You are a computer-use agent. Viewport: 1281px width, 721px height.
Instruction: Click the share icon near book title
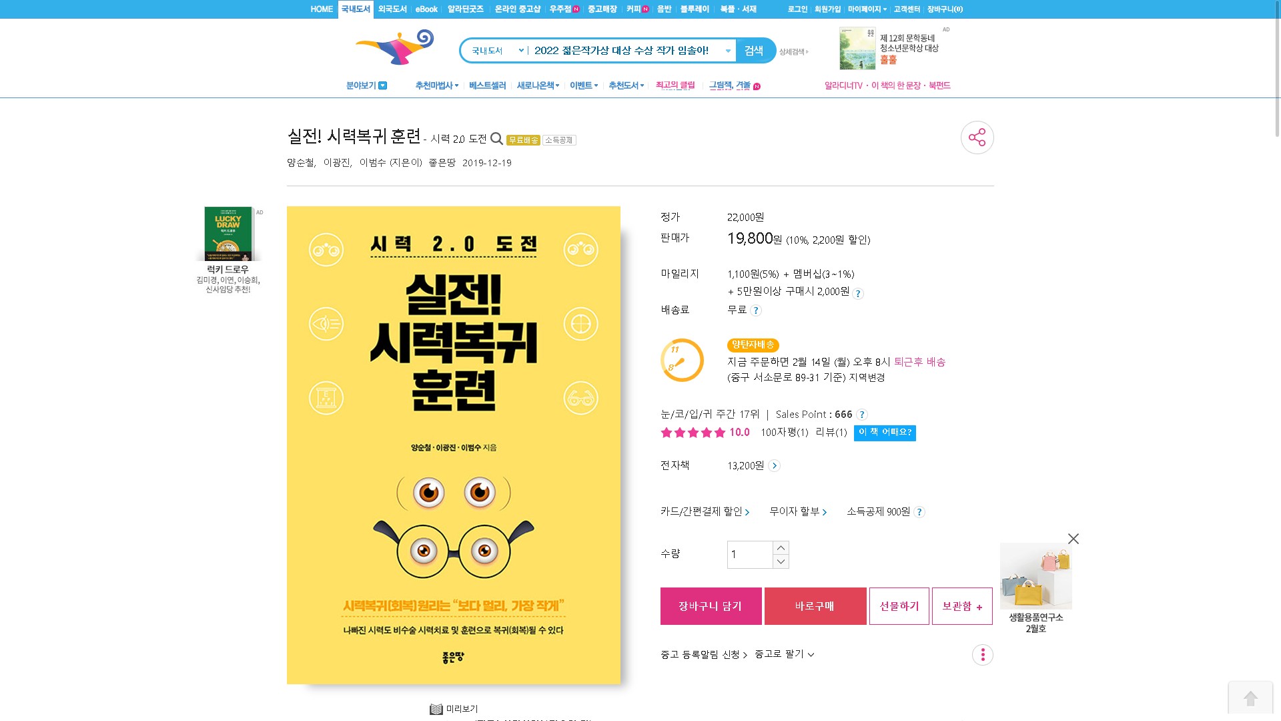click(x=977, y=138)
